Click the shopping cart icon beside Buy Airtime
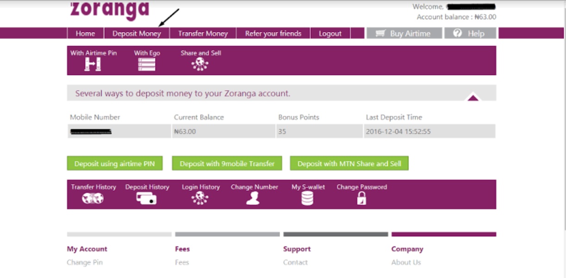The height and width of the screenshot is (278, 566). coord(380,33)
